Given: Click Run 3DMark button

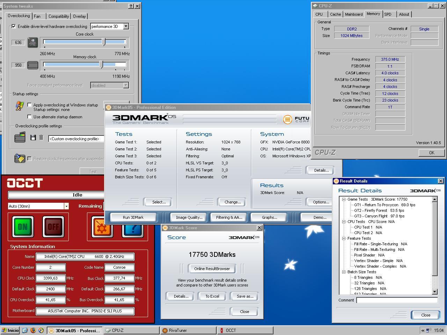Looking at the screenshot, I should coord(133,217).
